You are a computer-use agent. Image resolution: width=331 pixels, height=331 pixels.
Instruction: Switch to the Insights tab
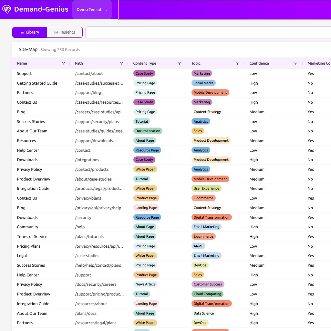[65, 32]
